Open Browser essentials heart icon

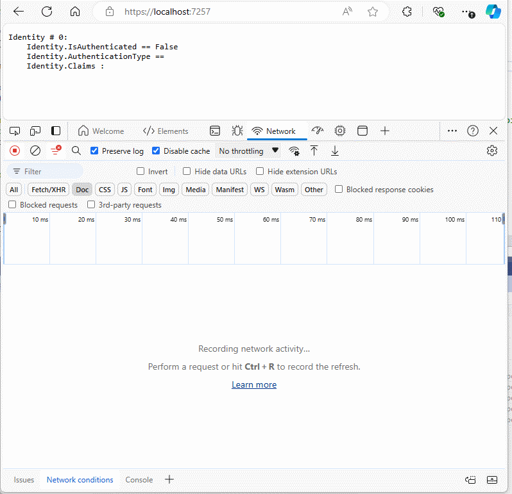(x=438, y=12)
